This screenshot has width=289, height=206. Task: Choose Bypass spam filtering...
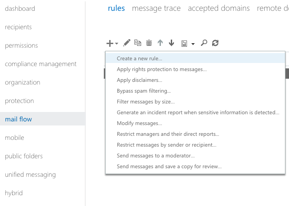pyautogui.click(x=195, y=91)
